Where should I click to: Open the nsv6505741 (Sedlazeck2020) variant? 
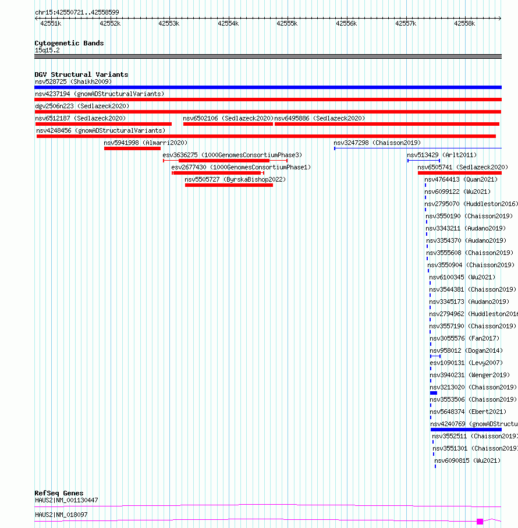pos(463,167)
